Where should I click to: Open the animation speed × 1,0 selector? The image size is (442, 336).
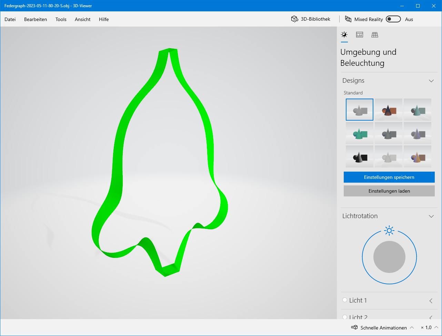[429, 327]
